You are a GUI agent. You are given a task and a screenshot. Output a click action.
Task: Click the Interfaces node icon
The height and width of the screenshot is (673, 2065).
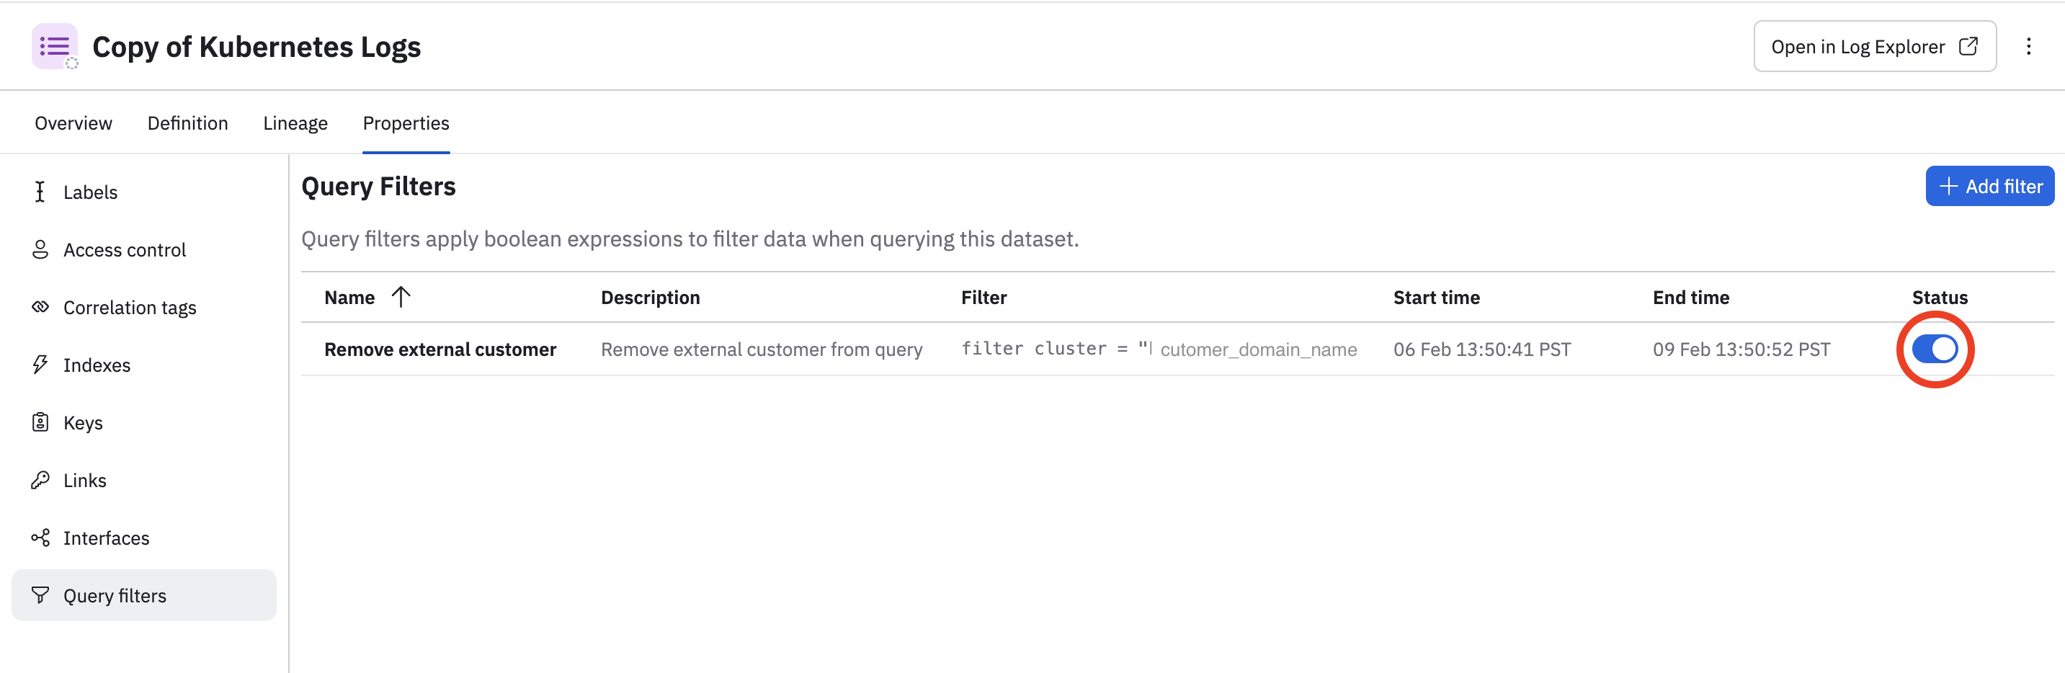click(40, 538)
